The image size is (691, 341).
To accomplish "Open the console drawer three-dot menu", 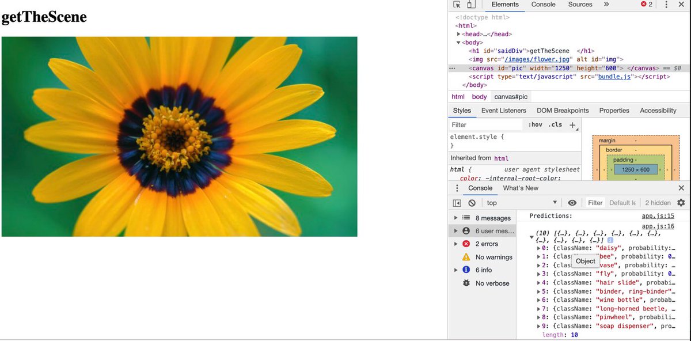I will tap(457, 188).
